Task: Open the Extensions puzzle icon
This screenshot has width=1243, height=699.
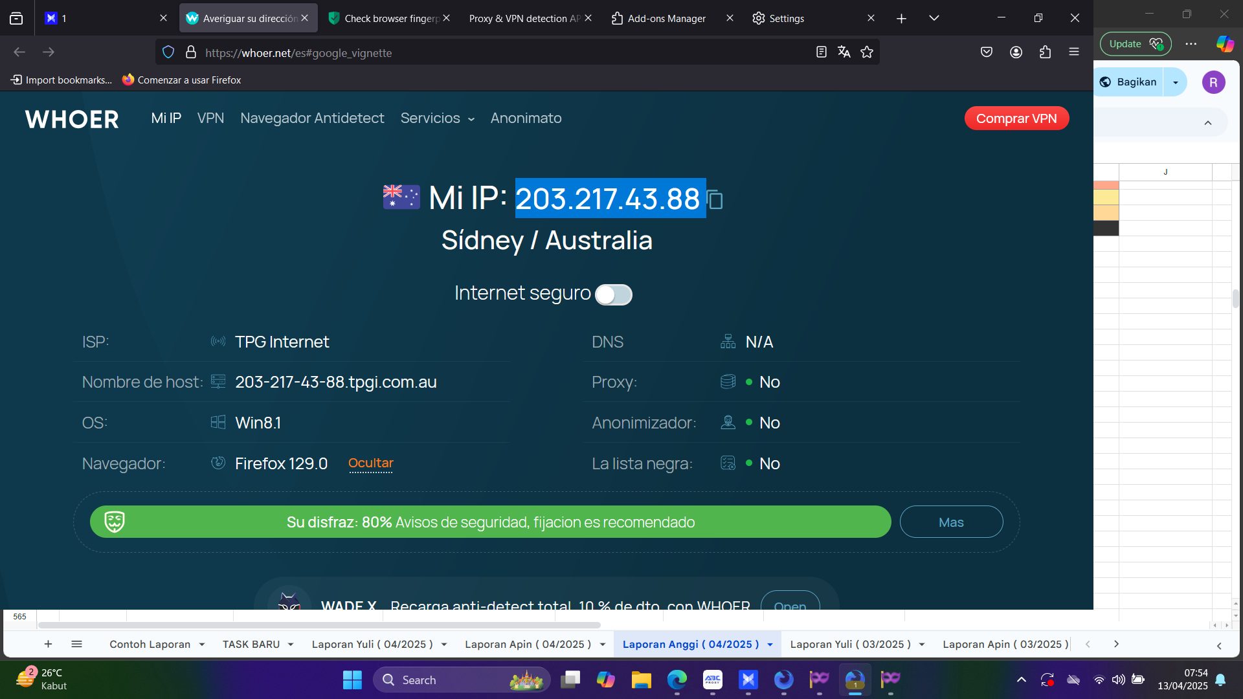Action: [1045, 52]
